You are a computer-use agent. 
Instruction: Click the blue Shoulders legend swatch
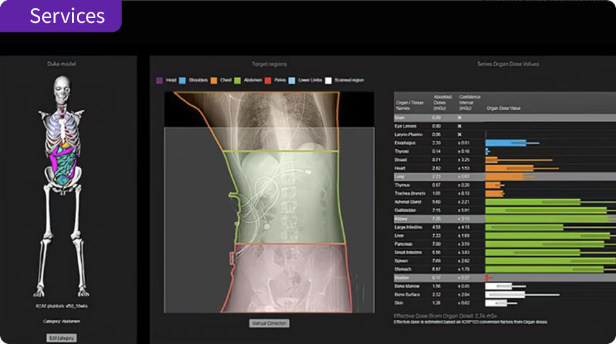pyautogui.click(x=182, y=80)
